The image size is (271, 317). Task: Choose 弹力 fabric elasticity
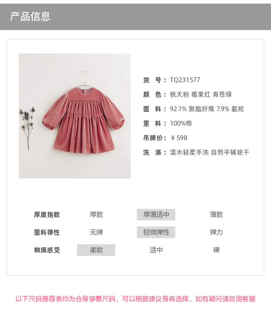[x=216, y=232]
